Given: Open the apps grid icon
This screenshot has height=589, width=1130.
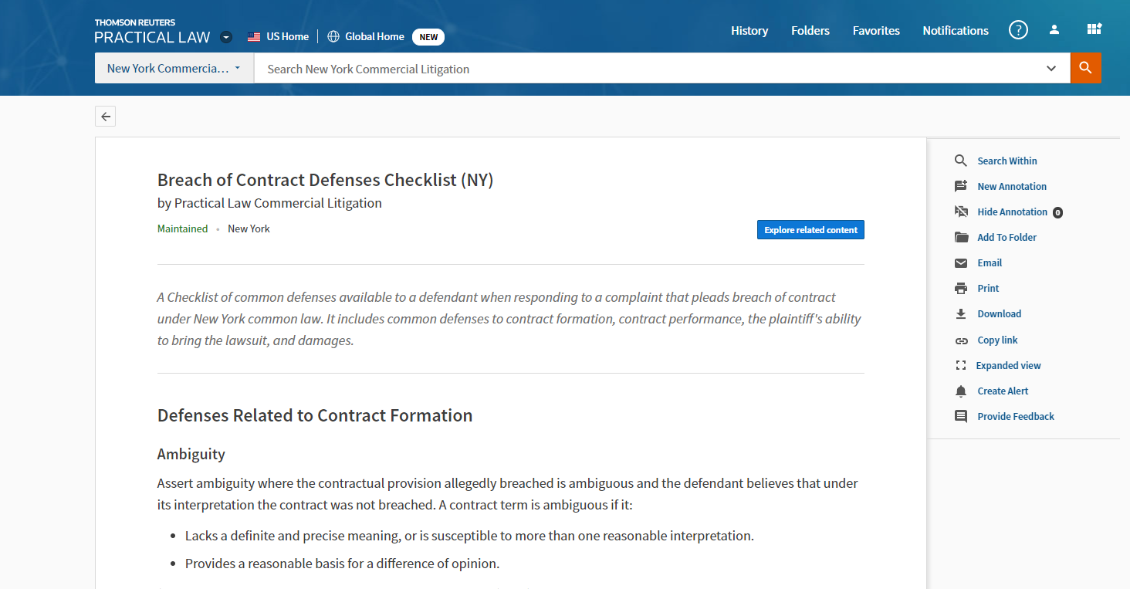Looking at the screenshot, I should (x=1094, y=30).
